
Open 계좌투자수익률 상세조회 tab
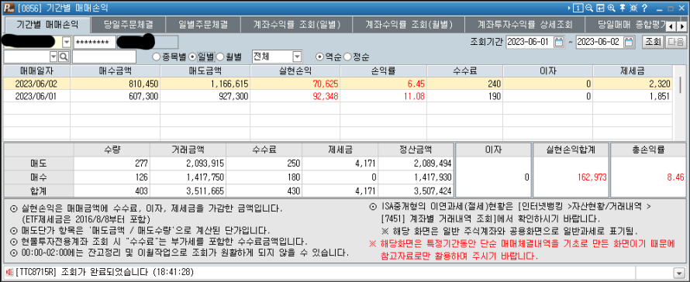pyautogui.click(x=526, y=24)
